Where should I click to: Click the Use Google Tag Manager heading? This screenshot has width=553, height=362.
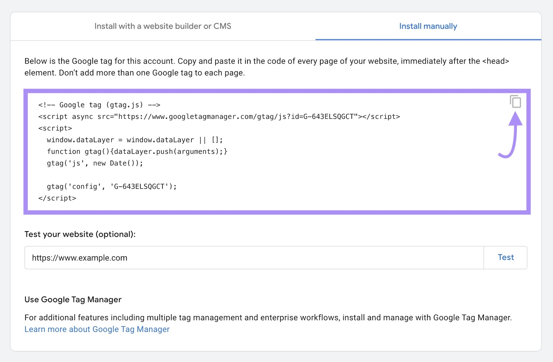point(73,299)
